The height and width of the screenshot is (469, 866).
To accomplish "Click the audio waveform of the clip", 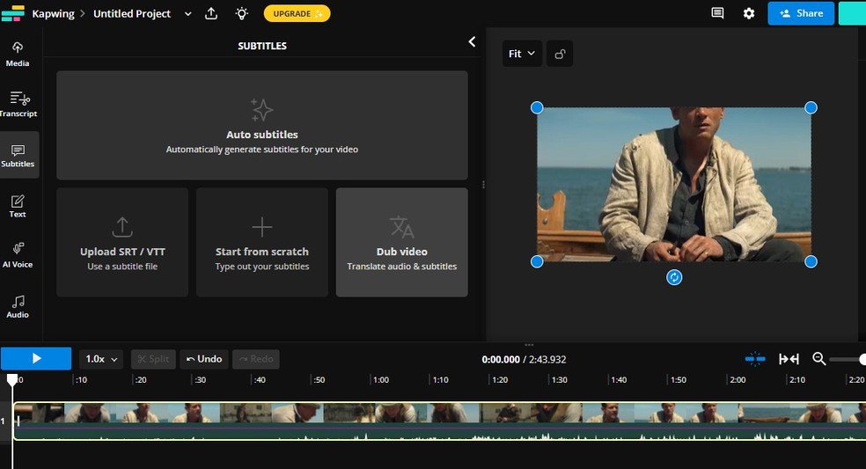I will (440, 434).
